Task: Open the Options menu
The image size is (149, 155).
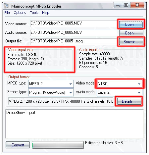Action: (20, 13)
